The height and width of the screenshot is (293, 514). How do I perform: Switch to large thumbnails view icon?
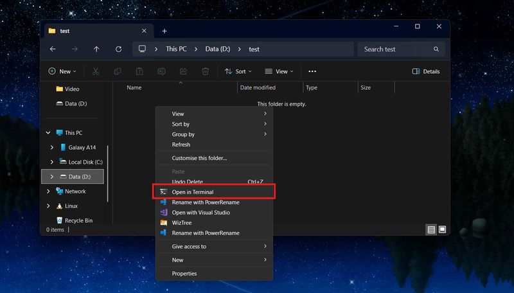(x=442, y=229)
